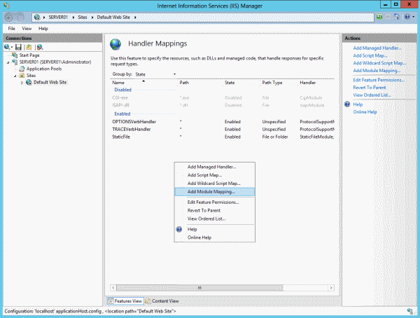This screenshot has width=420, height=318.
Task: Click the scrollbar right arrow
Action: pyautogui.click(x=331, y=288)
